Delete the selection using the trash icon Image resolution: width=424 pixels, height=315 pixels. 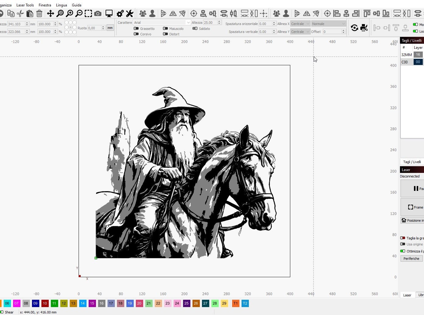(x=39, y=13)
